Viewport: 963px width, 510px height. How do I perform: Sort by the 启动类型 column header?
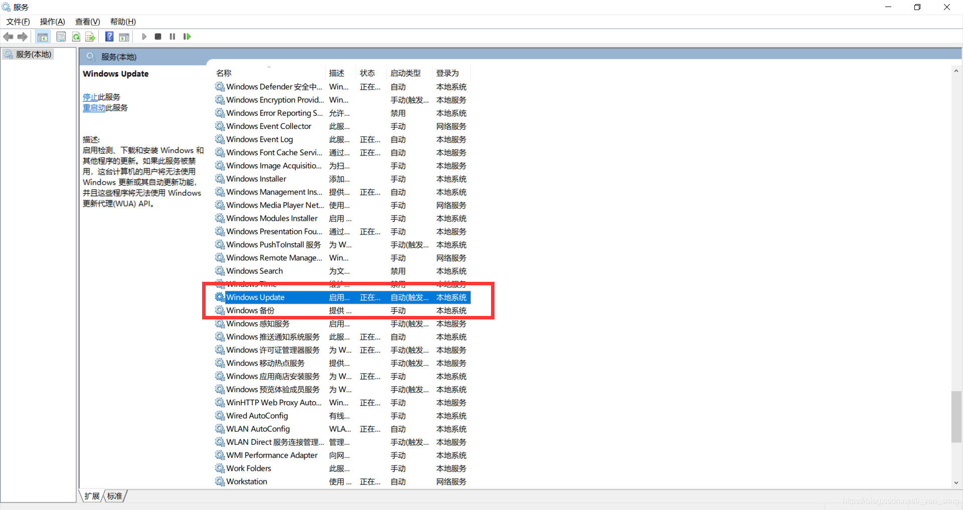[x=410, y=73]
